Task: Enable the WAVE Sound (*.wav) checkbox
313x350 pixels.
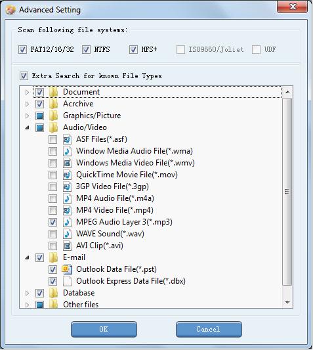Action: pos(52,234)
